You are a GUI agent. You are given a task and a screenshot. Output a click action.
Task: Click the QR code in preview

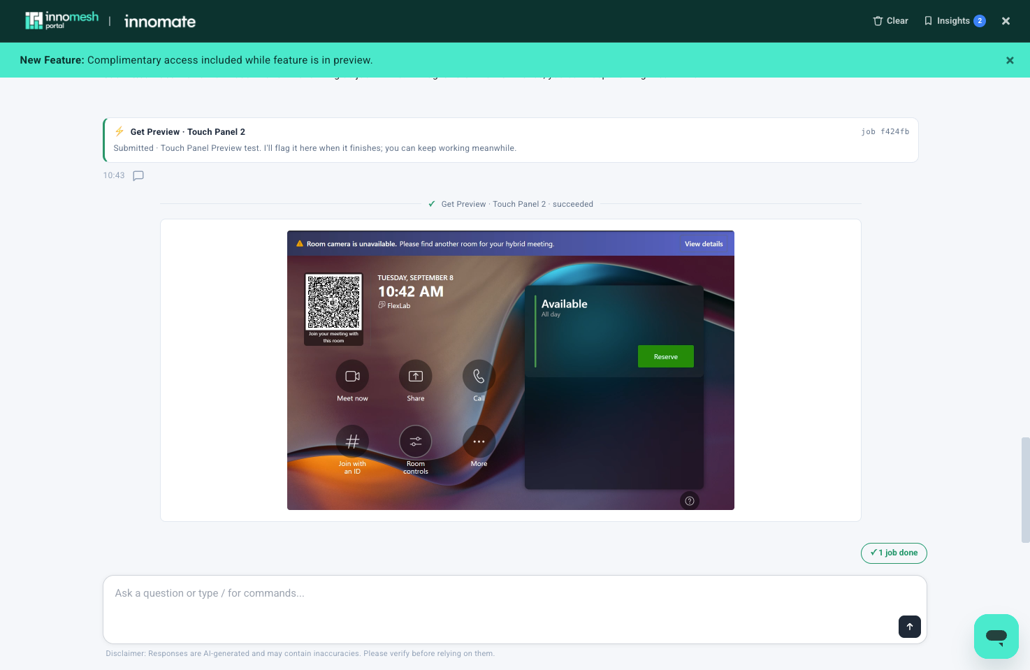click(x=334, y=302)
